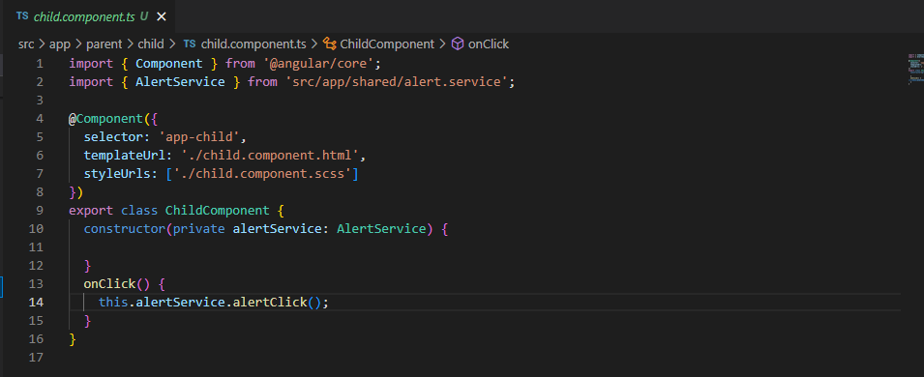Viewport: 924px width, 377px height.
Task: Open the app breadcrumb segment
Action: point(60,44)
